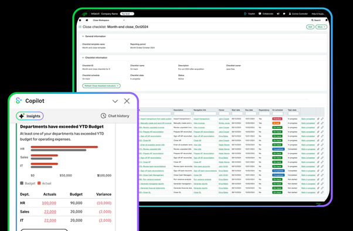353x231 pixels.
Task: Click paperclip icon in Manually create AR invoices row
Action: pyautogui.click(x=318, y=123)
